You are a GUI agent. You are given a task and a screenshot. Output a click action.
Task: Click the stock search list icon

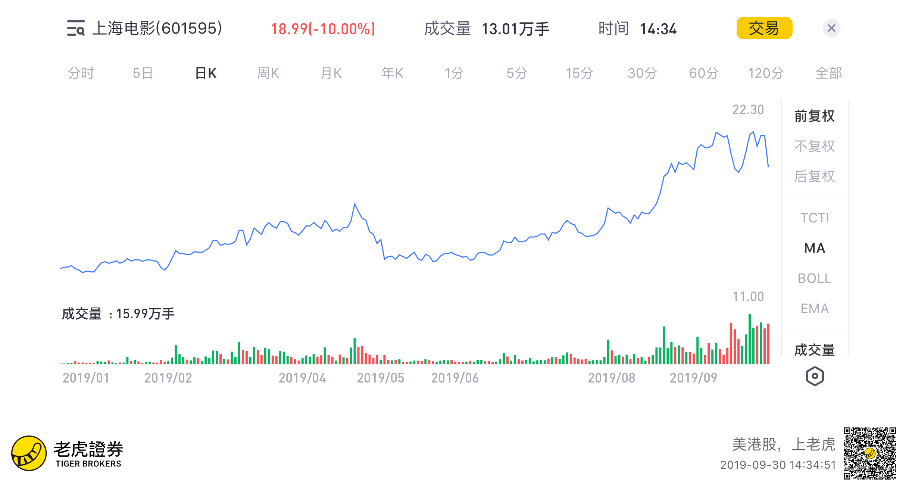tap(76, 28)
